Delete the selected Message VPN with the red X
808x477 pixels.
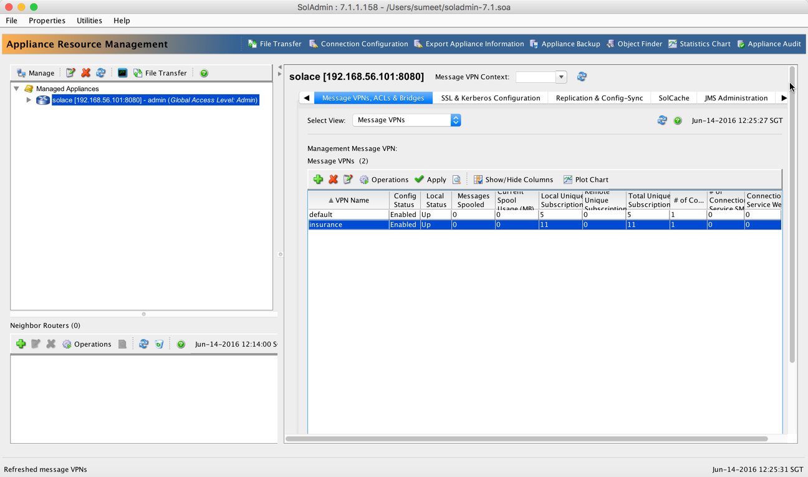click(333, 180)
